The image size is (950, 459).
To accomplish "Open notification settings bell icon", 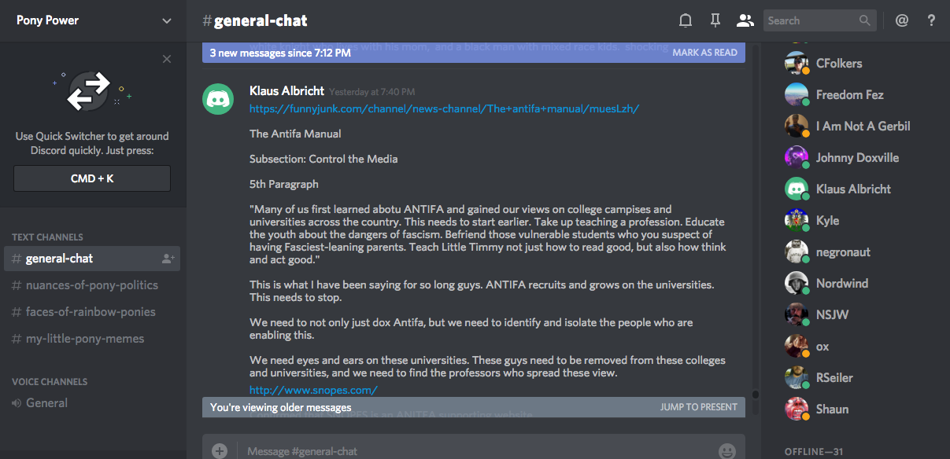I will pos(686,21).
